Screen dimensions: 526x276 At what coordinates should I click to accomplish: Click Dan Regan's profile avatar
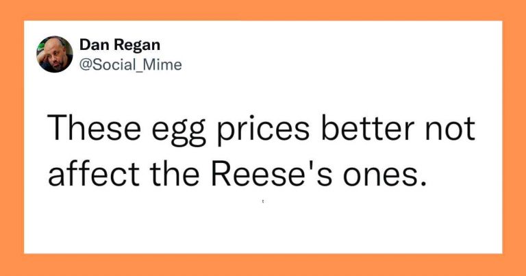55,54
